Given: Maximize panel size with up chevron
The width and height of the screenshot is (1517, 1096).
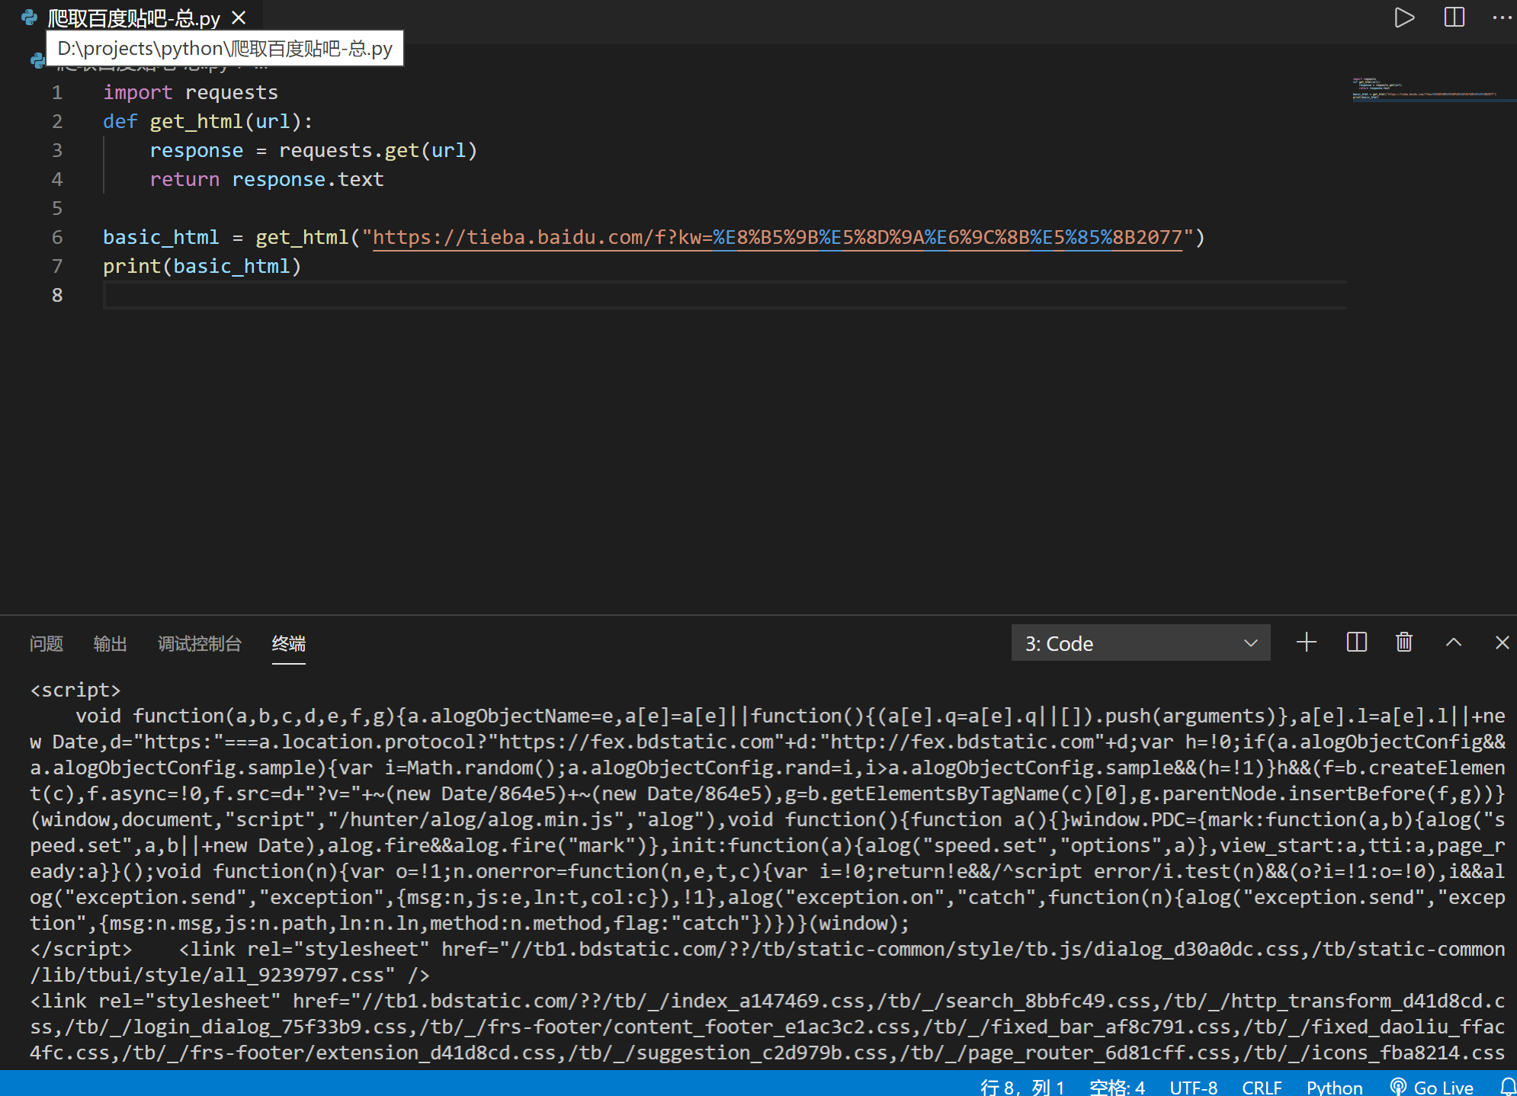Looking at the screenshot, I should (x=1453, y=643).
